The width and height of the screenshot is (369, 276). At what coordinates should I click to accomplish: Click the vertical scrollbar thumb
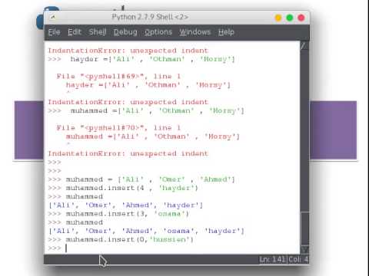coord(304,228)
